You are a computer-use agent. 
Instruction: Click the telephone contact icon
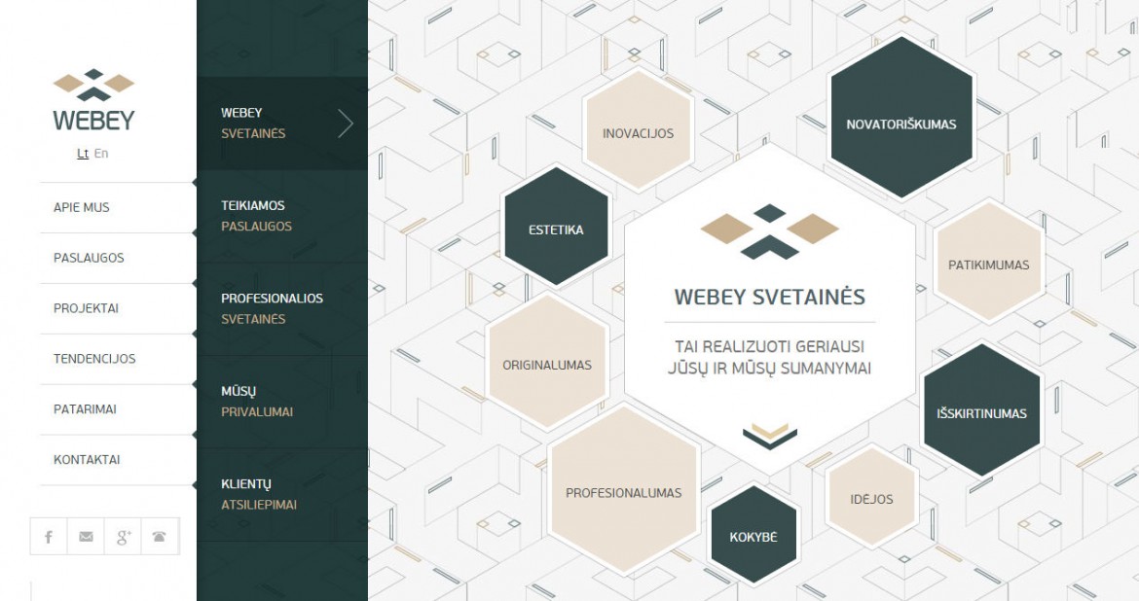click(x=161, y=536)
